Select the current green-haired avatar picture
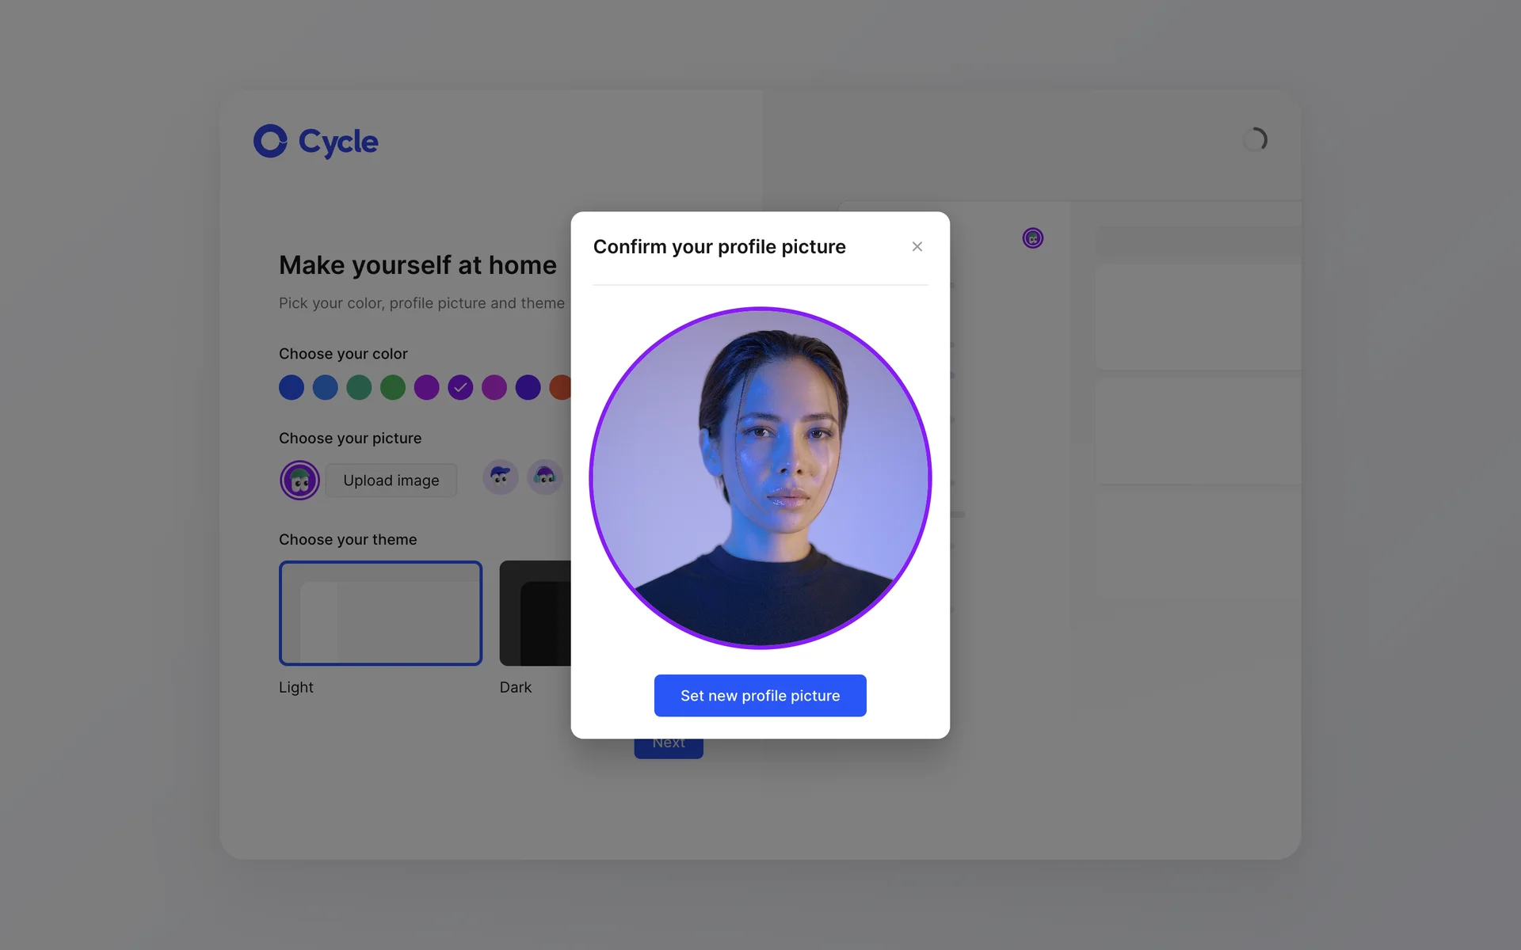The height and width of the screenshot is (950, 1521). tap(299, 480)
